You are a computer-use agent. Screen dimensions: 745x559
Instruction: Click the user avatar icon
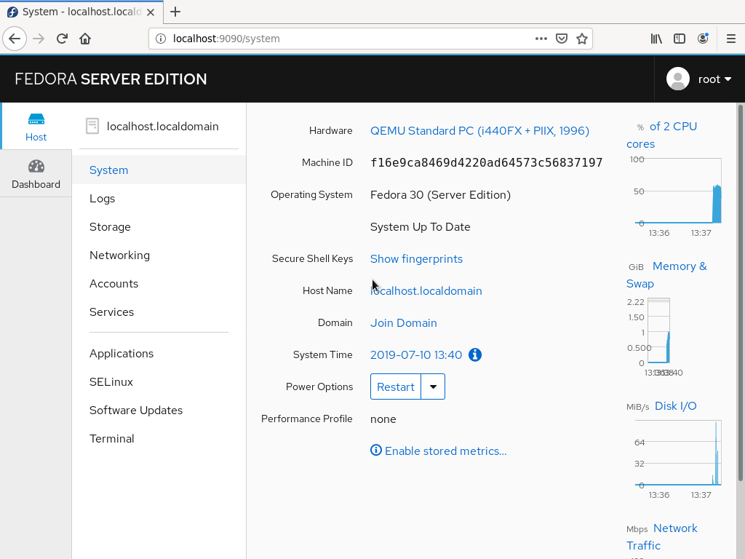[x=678, y=79]
